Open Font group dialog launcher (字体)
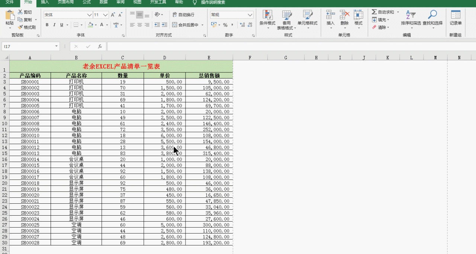Image resolution: width=476 pixels, height=254 pixels. point(123,35)
